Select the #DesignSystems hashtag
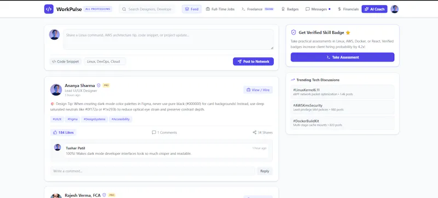The image size is (438, 198). coord(94,119)
